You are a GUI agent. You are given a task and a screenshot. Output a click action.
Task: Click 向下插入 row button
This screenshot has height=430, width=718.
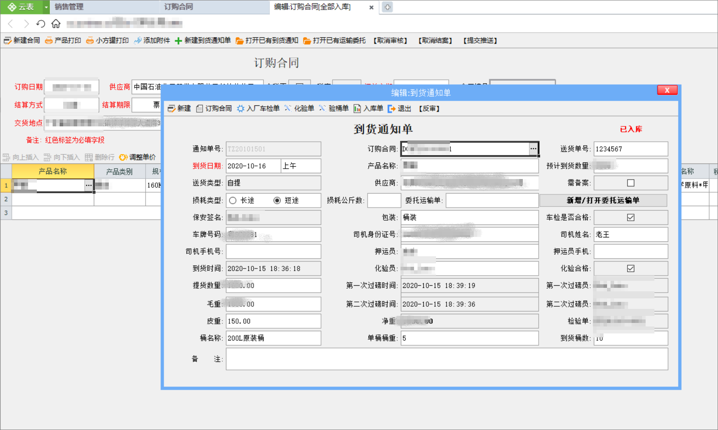tap(62, 157)
